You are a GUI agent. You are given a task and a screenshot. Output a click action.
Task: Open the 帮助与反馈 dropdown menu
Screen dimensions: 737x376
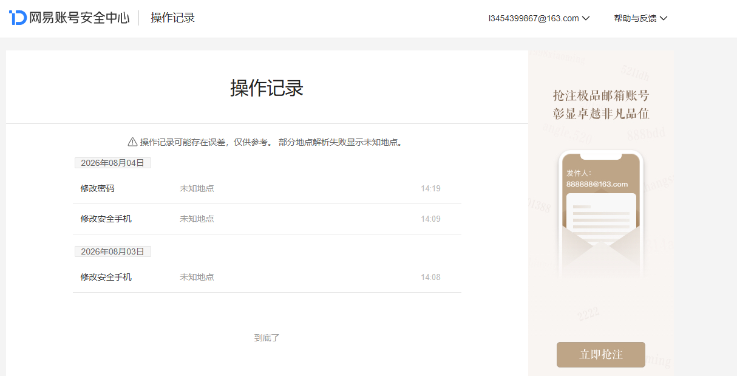click(640, 18)
